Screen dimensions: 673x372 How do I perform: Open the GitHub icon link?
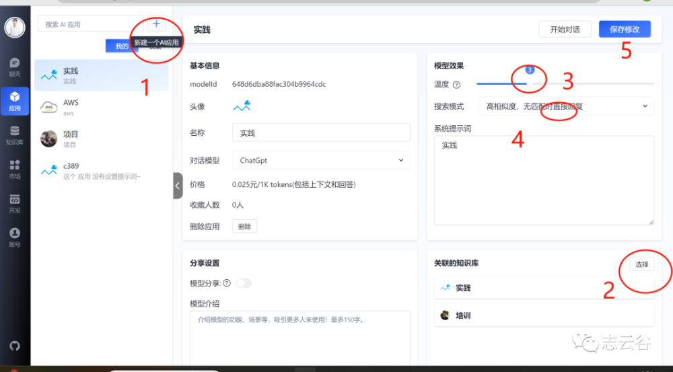(15, 346)
